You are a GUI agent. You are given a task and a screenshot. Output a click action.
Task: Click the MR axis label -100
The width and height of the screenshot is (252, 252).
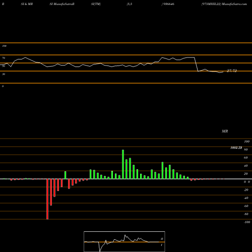point(247,222)
